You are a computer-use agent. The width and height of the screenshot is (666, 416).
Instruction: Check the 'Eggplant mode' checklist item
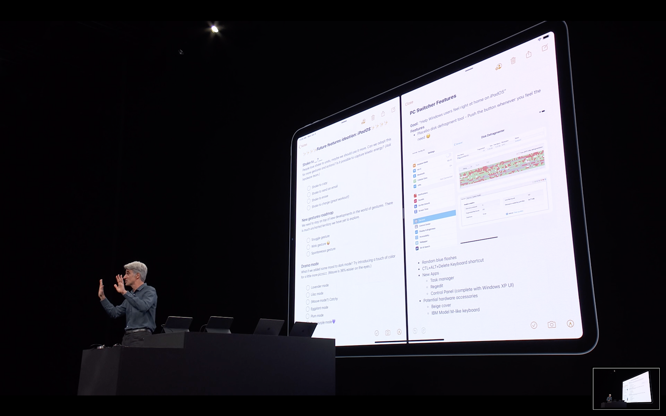click(x=308, y=309)
